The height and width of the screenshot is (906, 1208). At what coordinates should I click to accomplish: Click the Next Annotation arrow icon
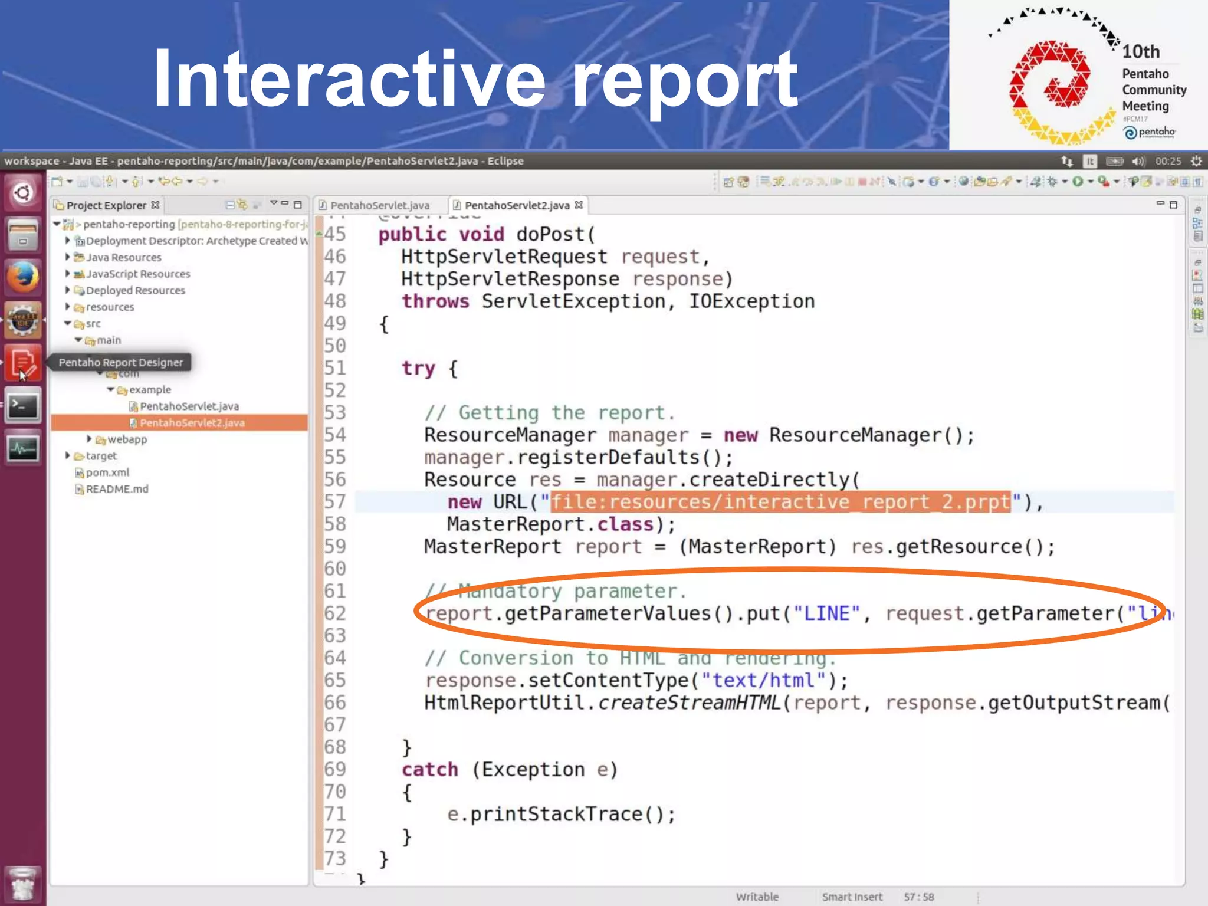coord(109,181)
